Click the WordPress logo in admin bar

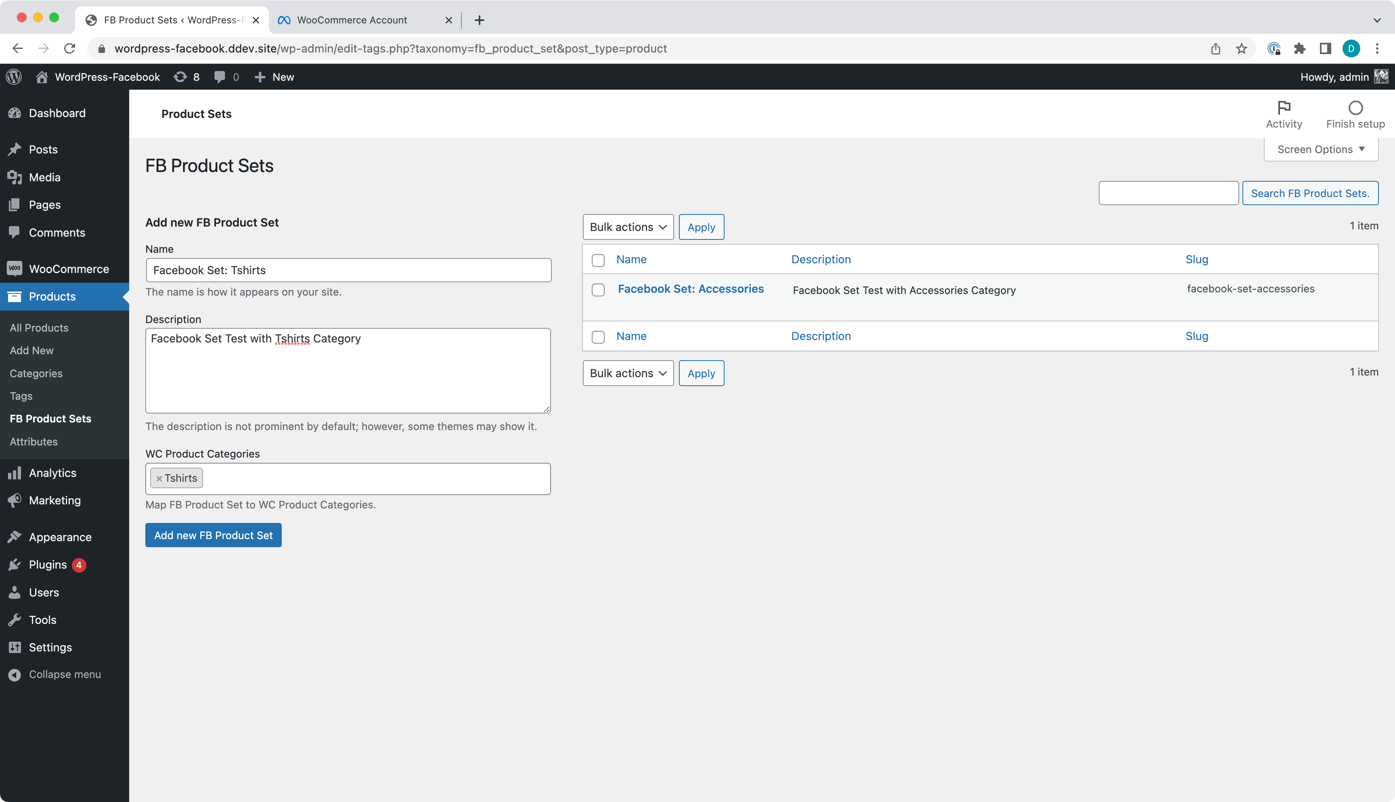point(14,77)
